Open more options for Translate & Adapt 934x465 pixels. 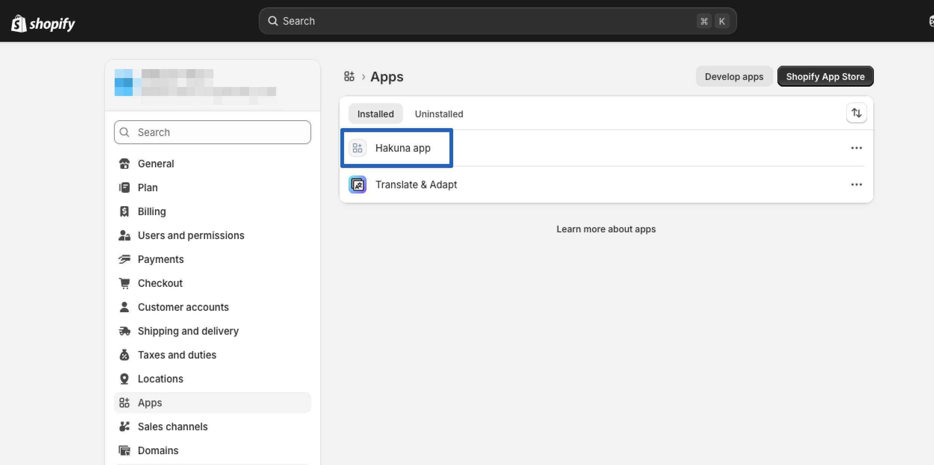point(856,185)
